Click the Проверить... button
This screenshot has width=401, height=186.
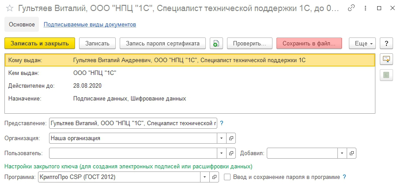tap(250, 43)
